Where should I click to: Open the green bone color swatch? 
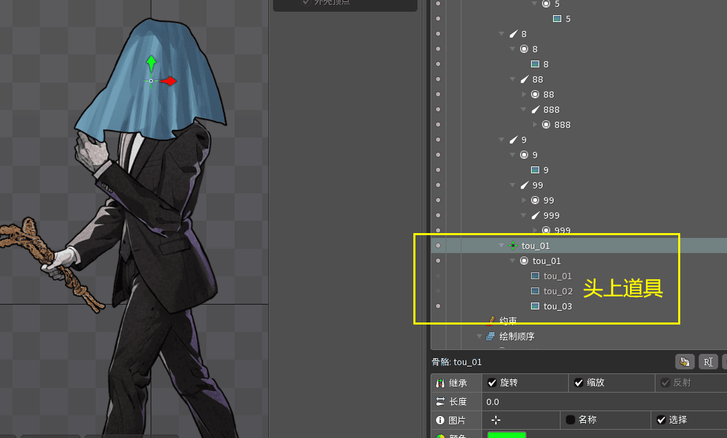[x=506, y=434]
